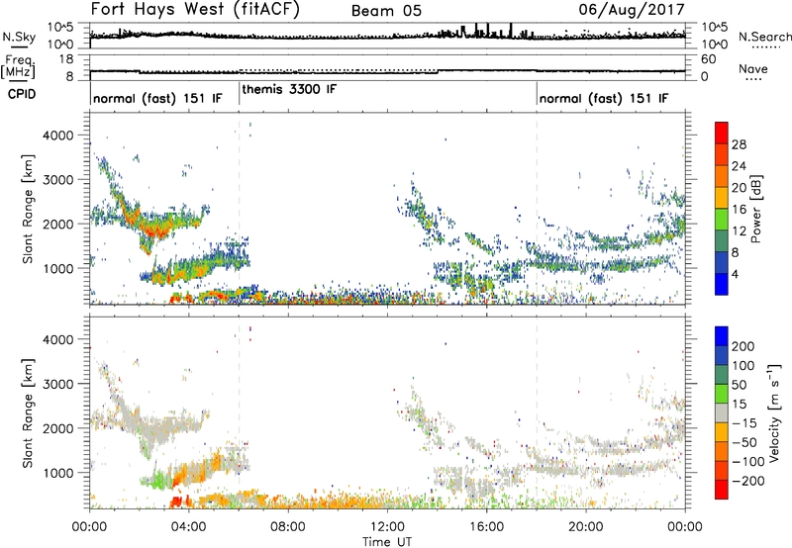Select the 'Nave' legend label
792x548 pixels.
[x=753, y=68]
